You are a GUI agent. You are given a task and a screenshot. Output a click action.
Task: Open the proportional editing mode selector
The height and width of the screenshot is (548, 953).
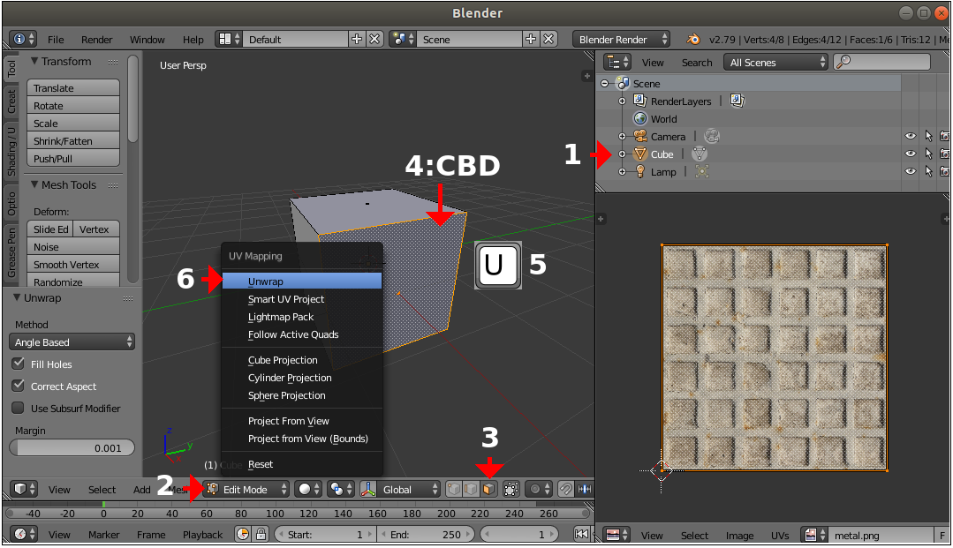pos(539,489)
